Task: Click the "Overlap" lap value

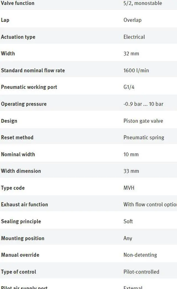Action: tap(132, 20)
